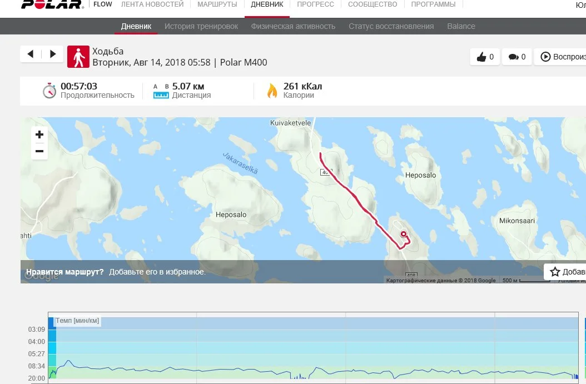Image resolution: width=586 pixels, height=384 pixels.
Task: Go to previous training with left arrow
Action: [x=31, y=54]
